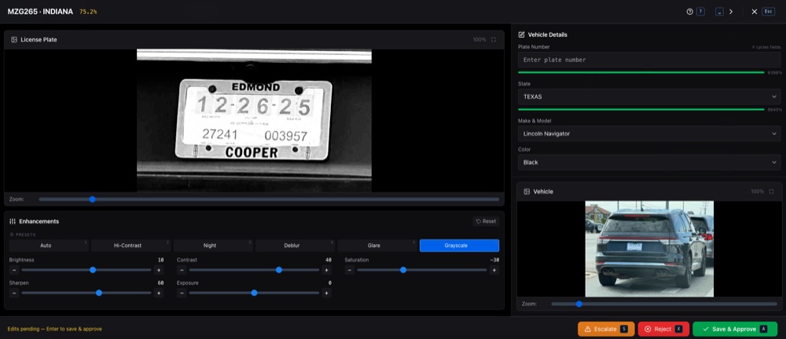Increase Exposure with plus button
Image resolution: width=786 pixels, height=339 pixels.
pyautogui.click(x=326, y=293)
